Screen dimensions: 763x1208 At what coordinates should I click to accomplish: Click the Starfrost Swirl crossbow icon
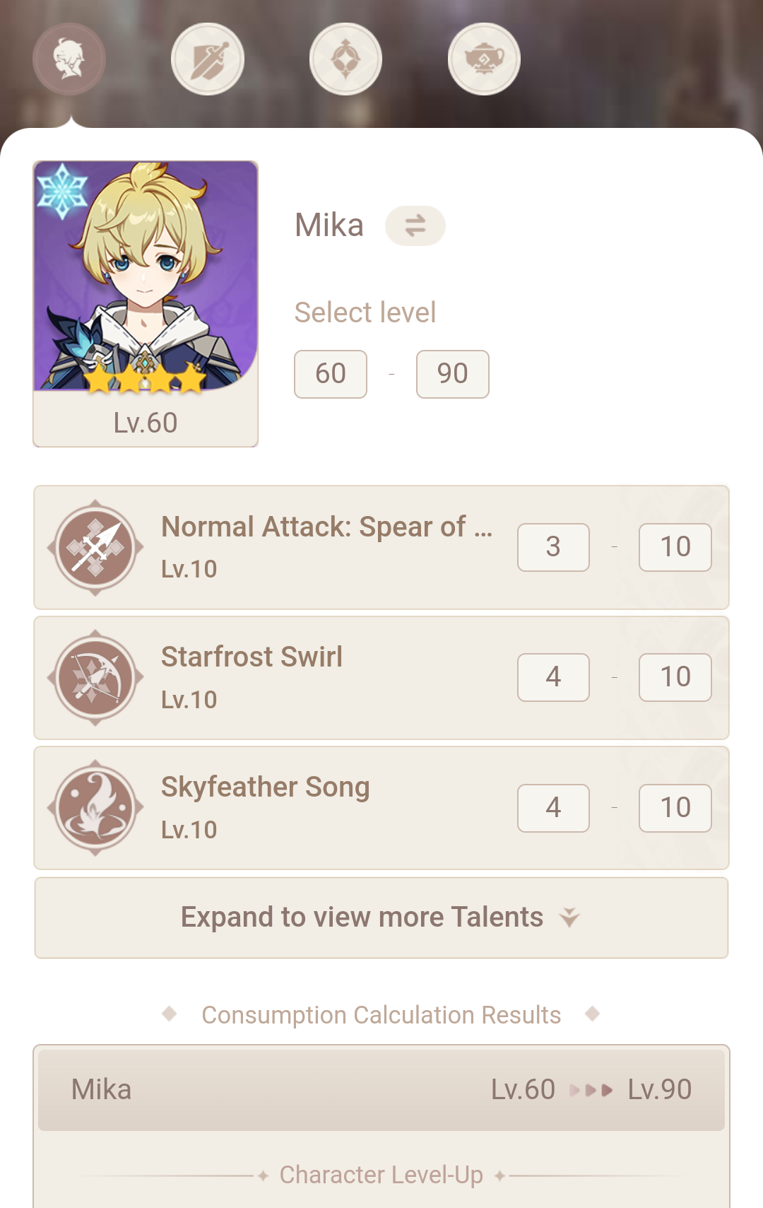96,677
